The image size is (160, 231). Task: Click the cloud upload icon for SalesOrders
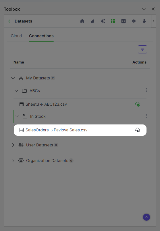point(137,130)
